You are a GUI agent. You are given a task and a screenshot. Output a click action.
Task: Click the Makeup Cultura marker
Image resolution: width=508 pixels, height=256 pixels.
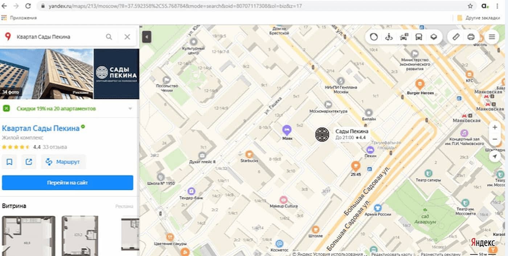[283, 199]
